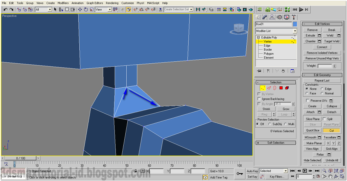This screenshot has height=181, width=347.
Task: Open the Create Selection Set dropdown
Action: point(191,9)
